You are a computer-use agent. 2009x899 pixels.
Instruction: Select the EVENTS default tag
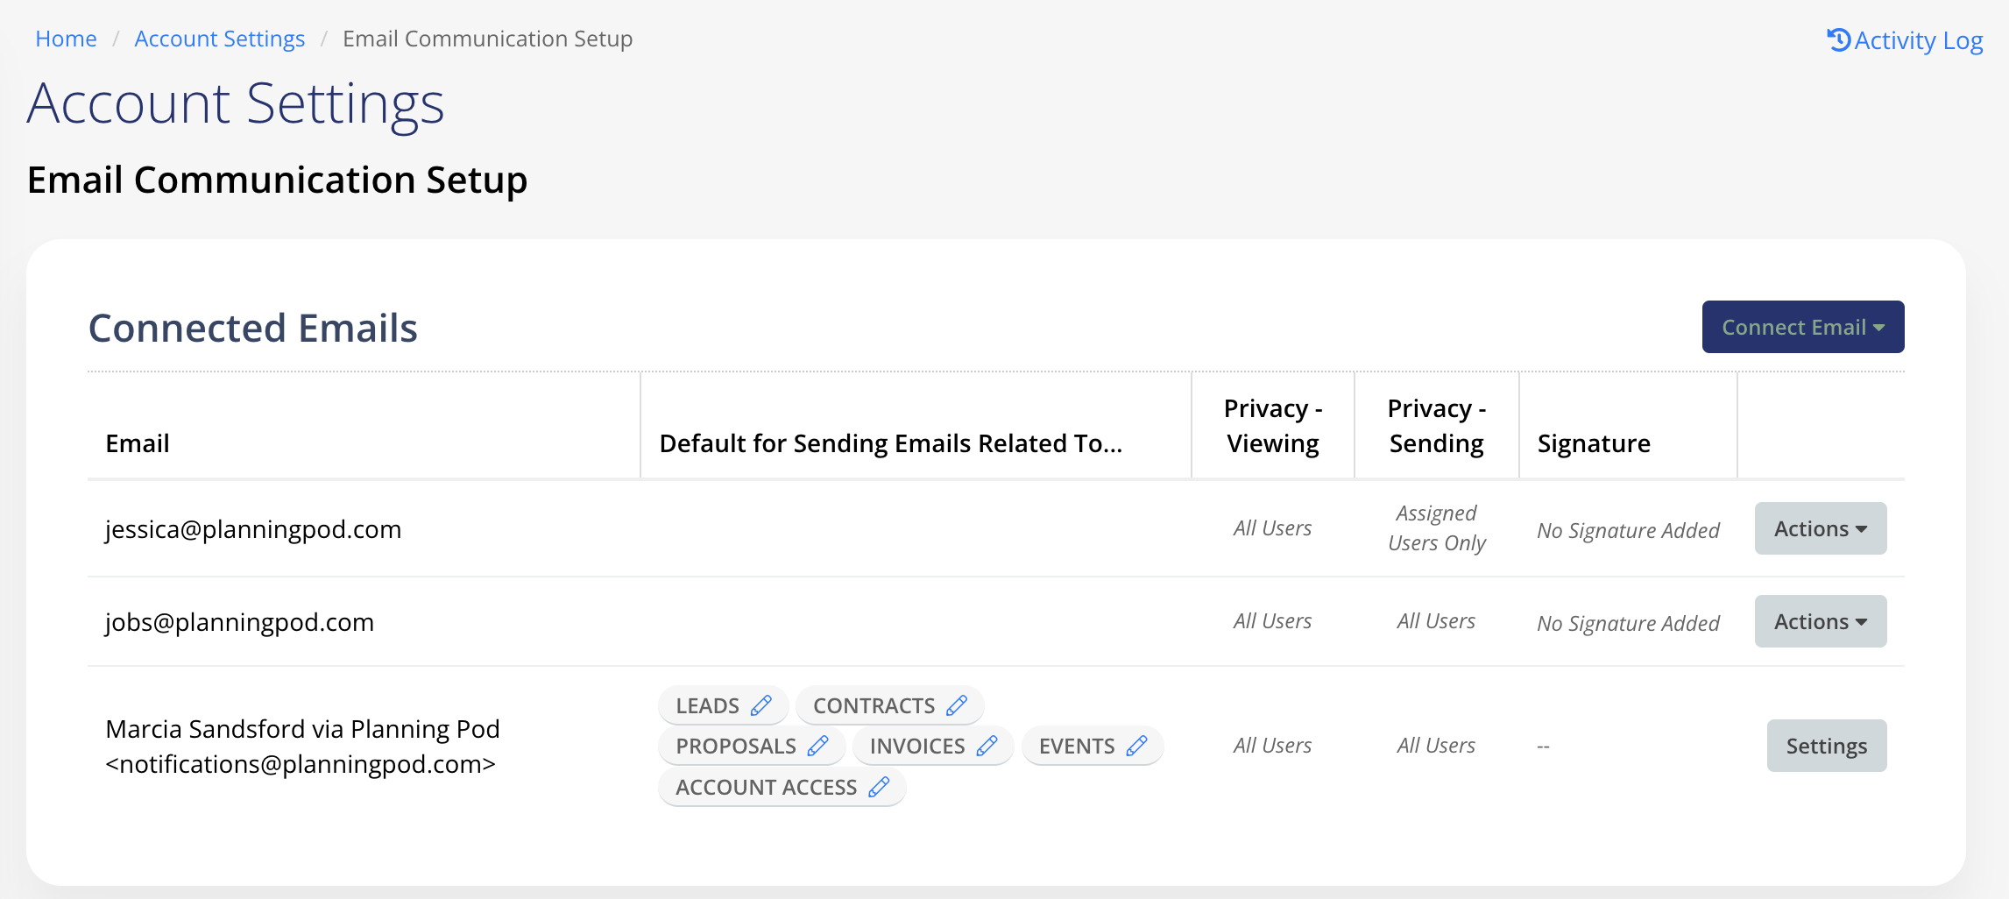[1093, 746]
